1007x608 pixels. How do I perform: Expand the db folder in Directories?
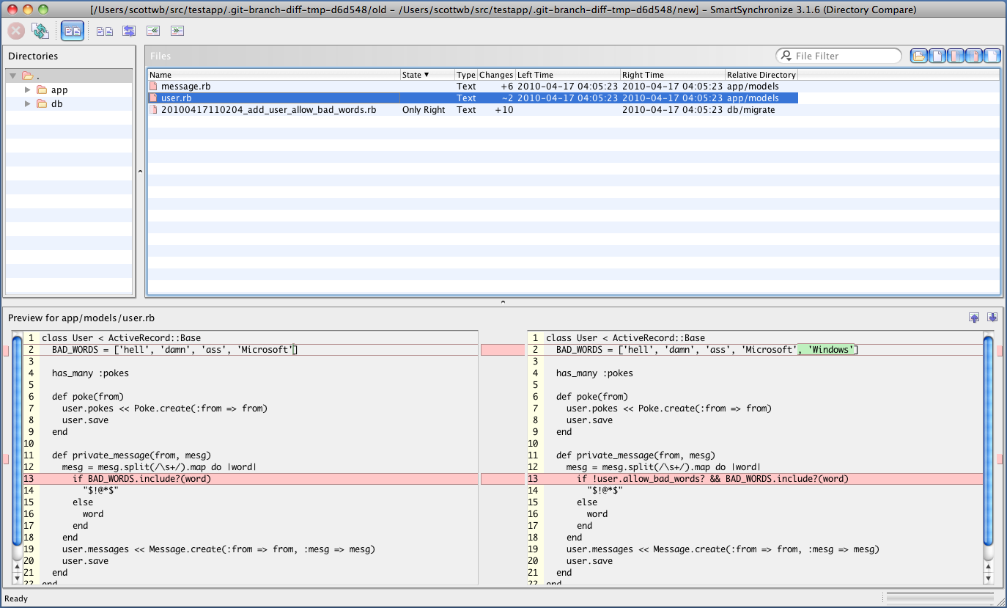click(x=28, y=103)
